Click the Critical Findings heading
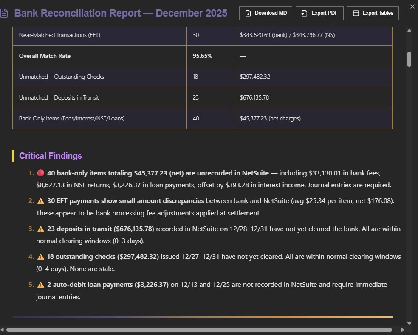 point(51,156)
